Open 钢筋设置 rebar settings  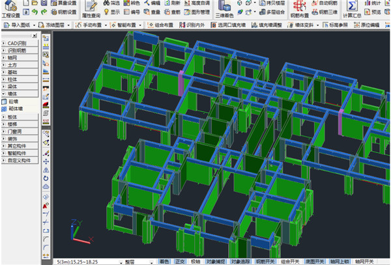(64, 12)
